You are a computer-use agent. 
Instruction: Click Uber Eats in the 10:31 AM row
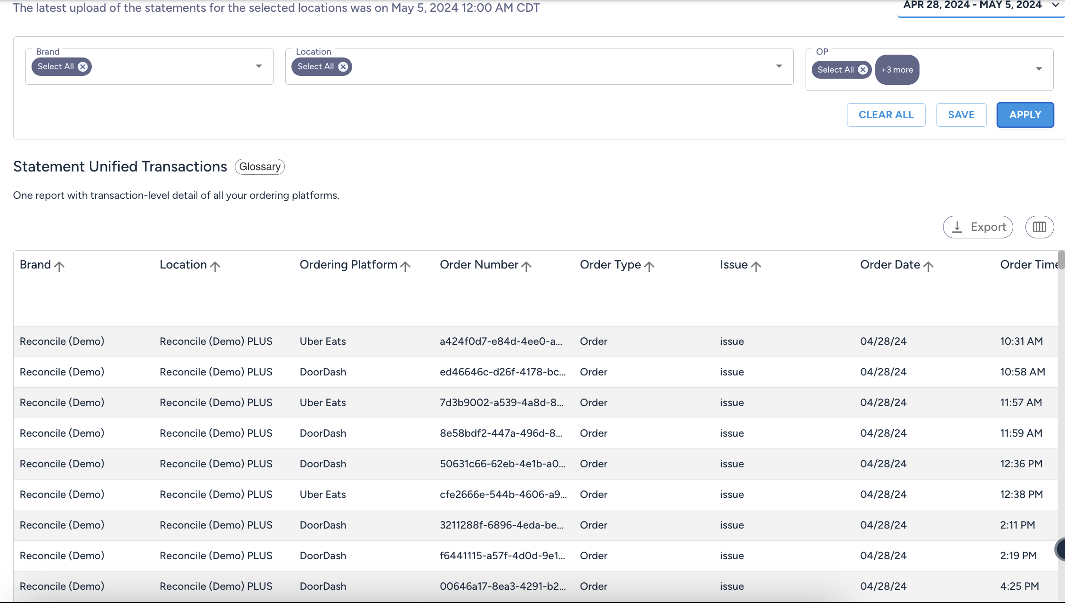click(x=323, y=342)
